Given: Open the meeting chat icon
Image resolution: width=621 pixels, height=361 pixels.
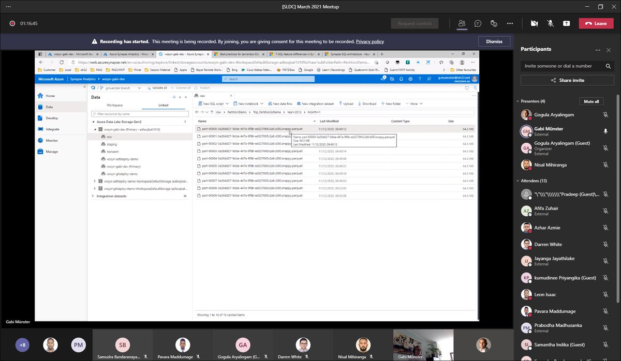Looking at the screenshot, I should (x=478, y=23).
